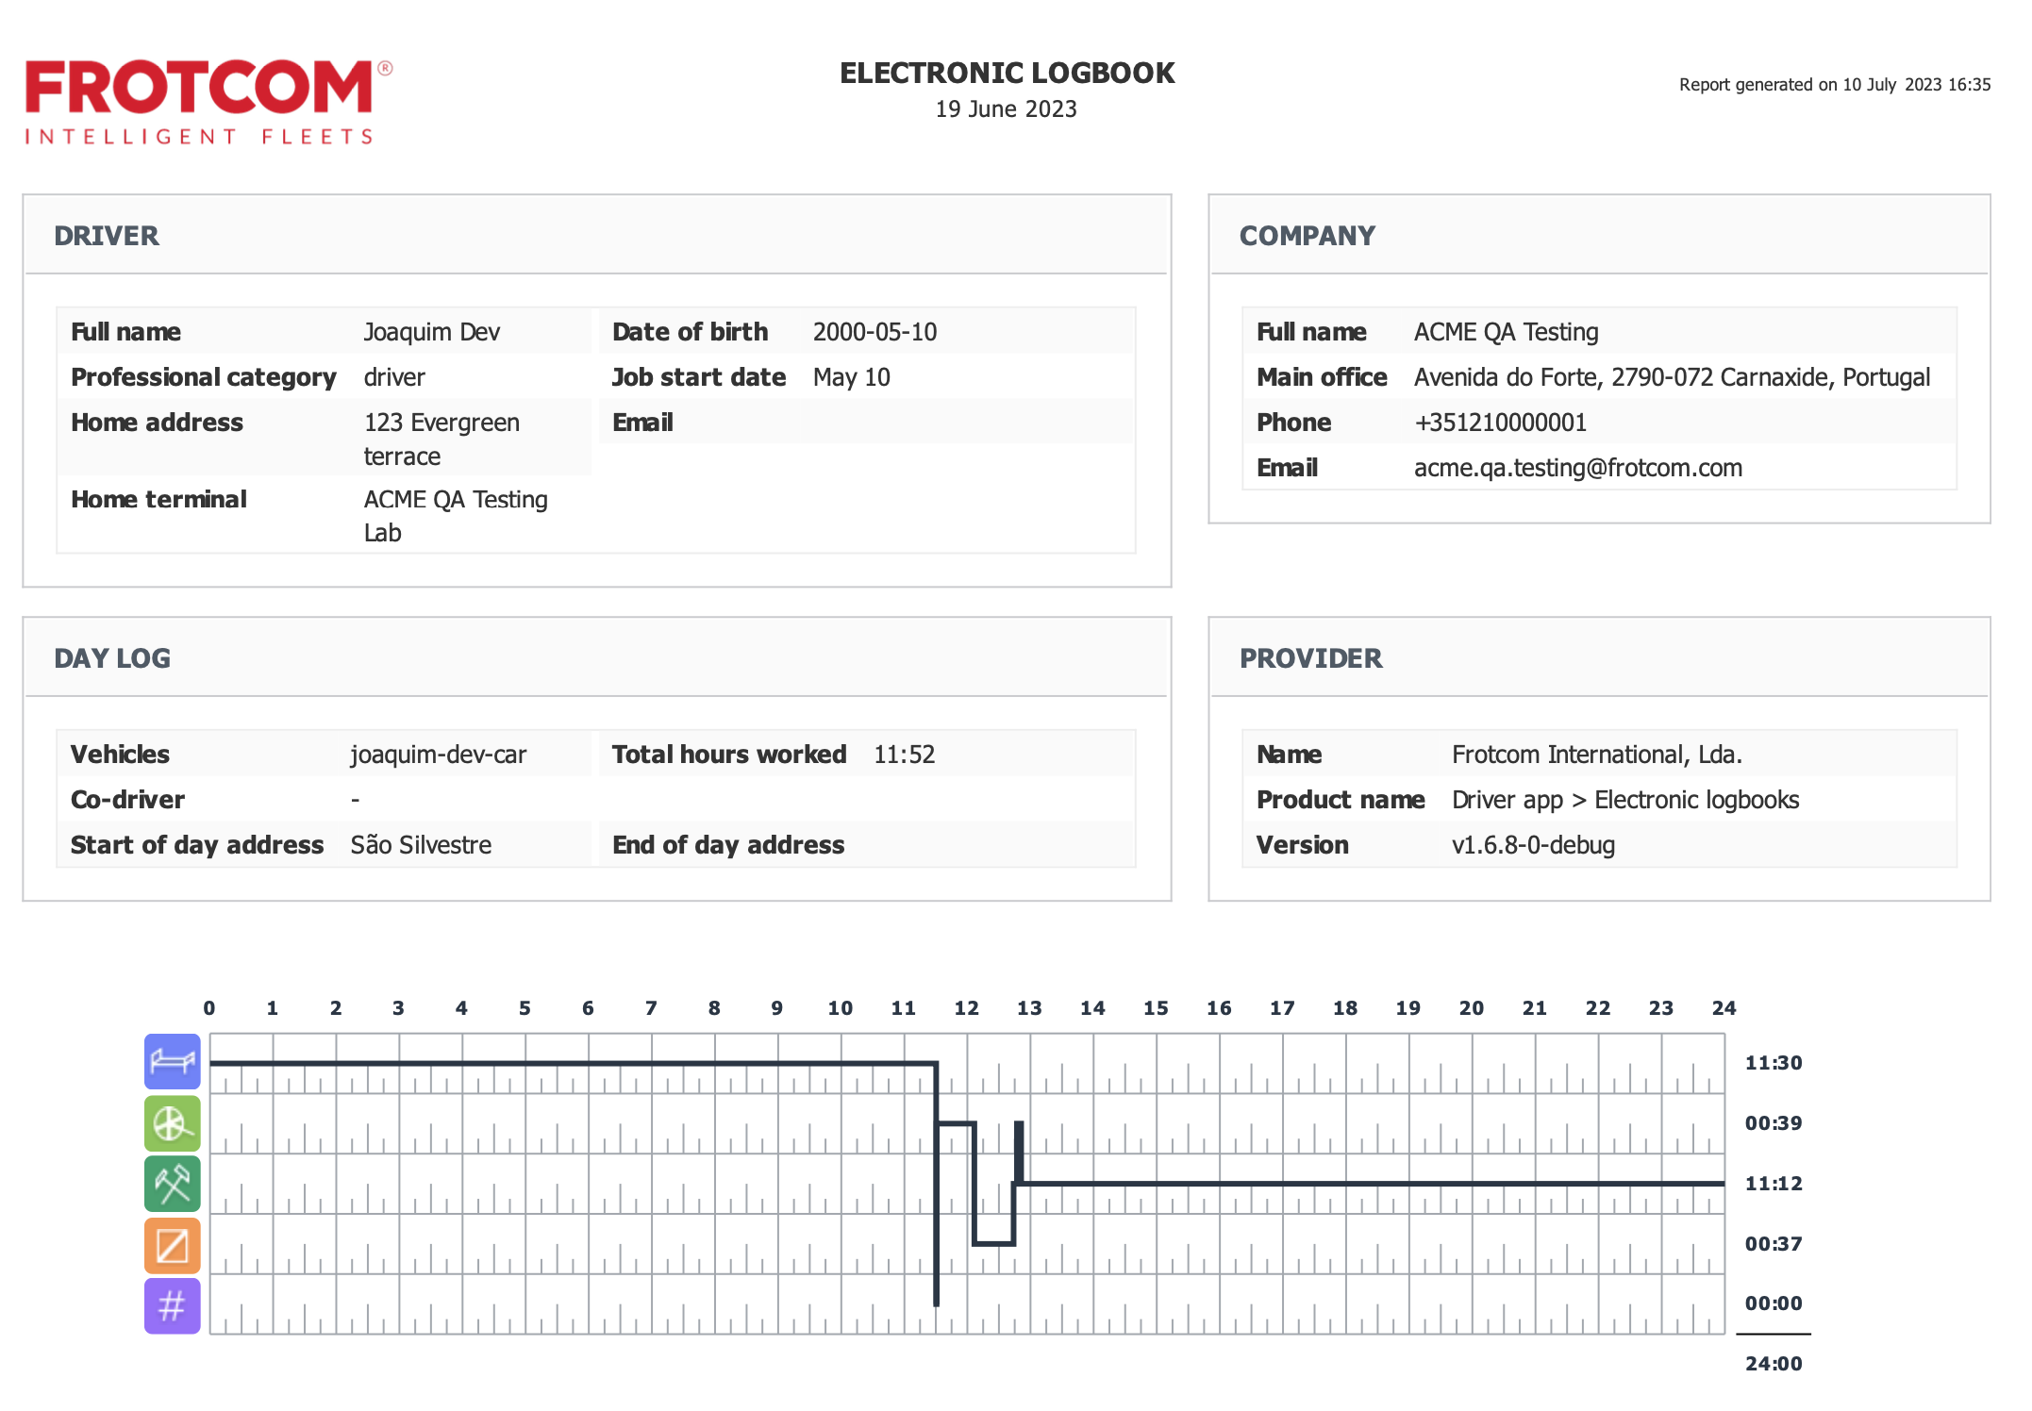Click the green steering wheel driving icon

[172, 1122]
